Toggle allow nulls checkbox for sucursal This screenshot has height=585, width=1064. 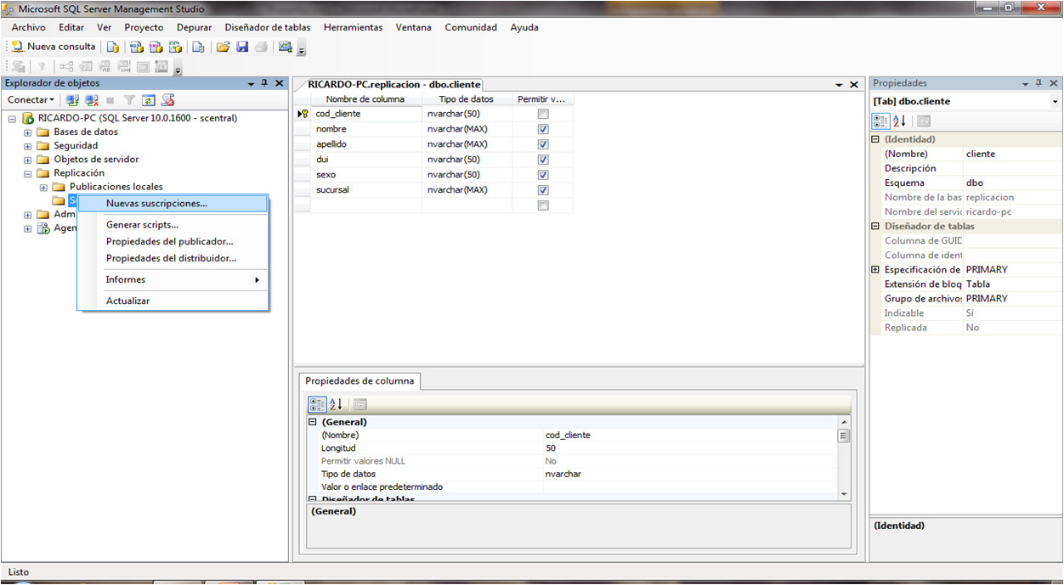coord(543,190)
